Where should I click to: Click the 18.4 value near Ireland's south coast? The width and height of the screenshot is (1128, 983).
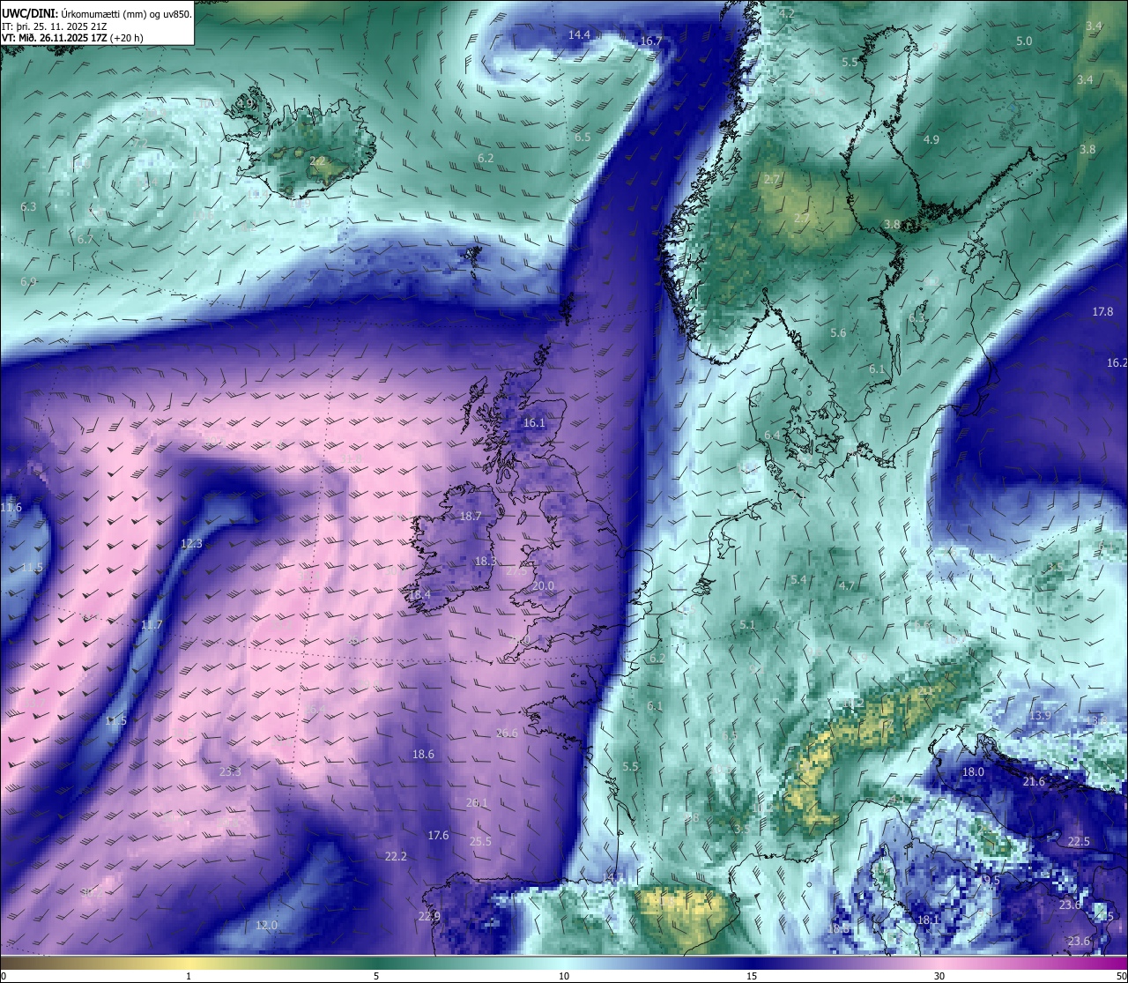(x=419, y=595)
